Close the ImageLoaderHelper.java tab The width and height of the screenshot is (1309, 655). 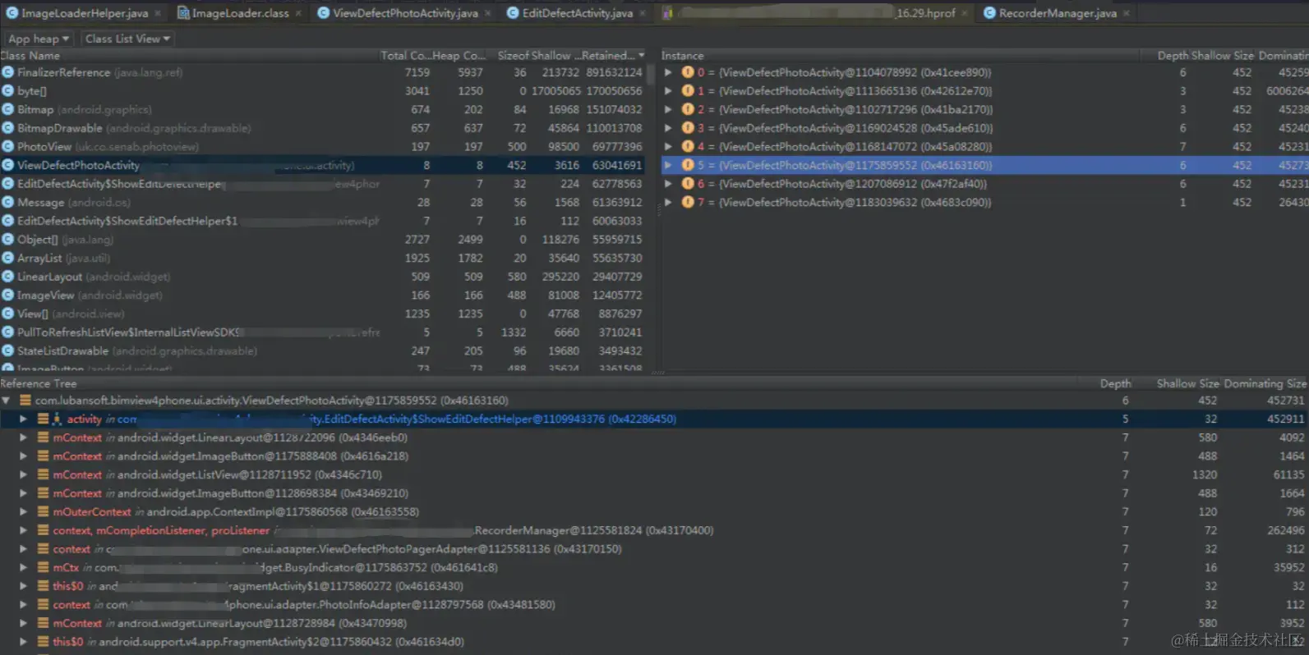pos(158,13)
